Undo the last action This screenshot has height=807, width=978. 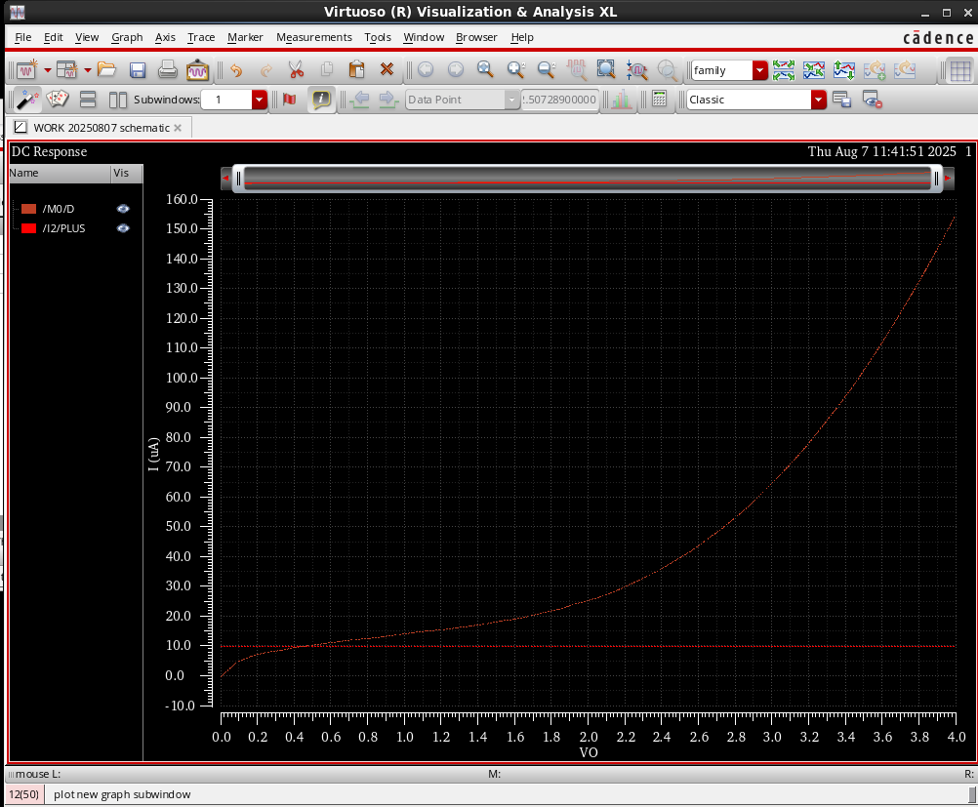click(236, 70)
